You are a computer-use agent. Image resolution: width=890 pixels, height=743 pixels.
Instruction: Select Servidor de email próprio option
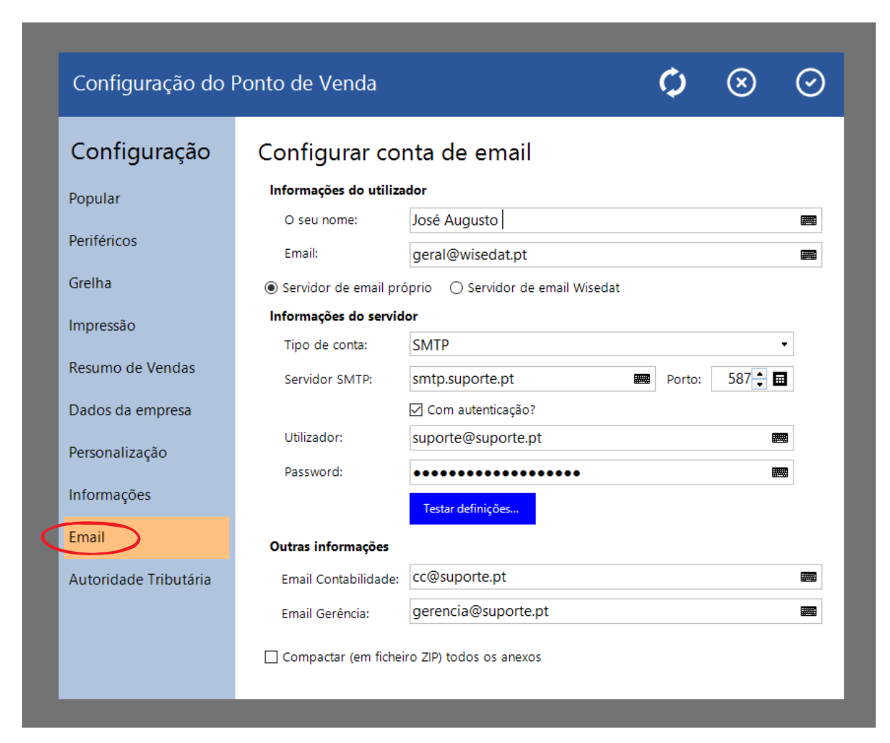pyautogui.click(x=271, y=288)
